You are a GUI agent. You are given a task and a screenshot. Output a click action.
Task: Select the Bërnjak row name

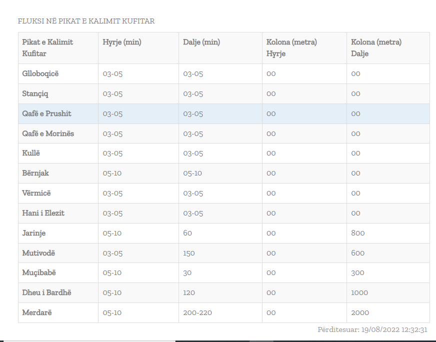click(35, 173)
